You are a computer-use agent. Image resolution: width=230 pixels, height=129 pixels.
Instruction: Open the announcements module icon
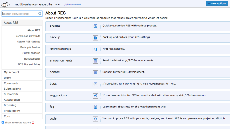95,61
